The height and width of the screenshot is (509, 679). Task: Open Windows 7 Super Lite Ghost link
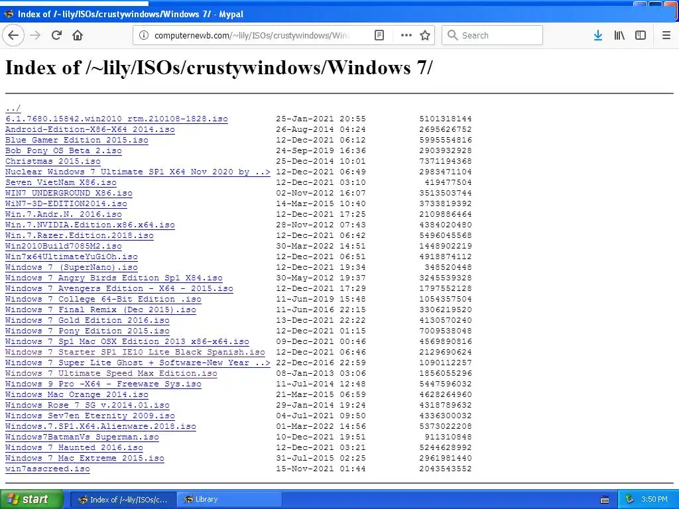click(138, 363)
